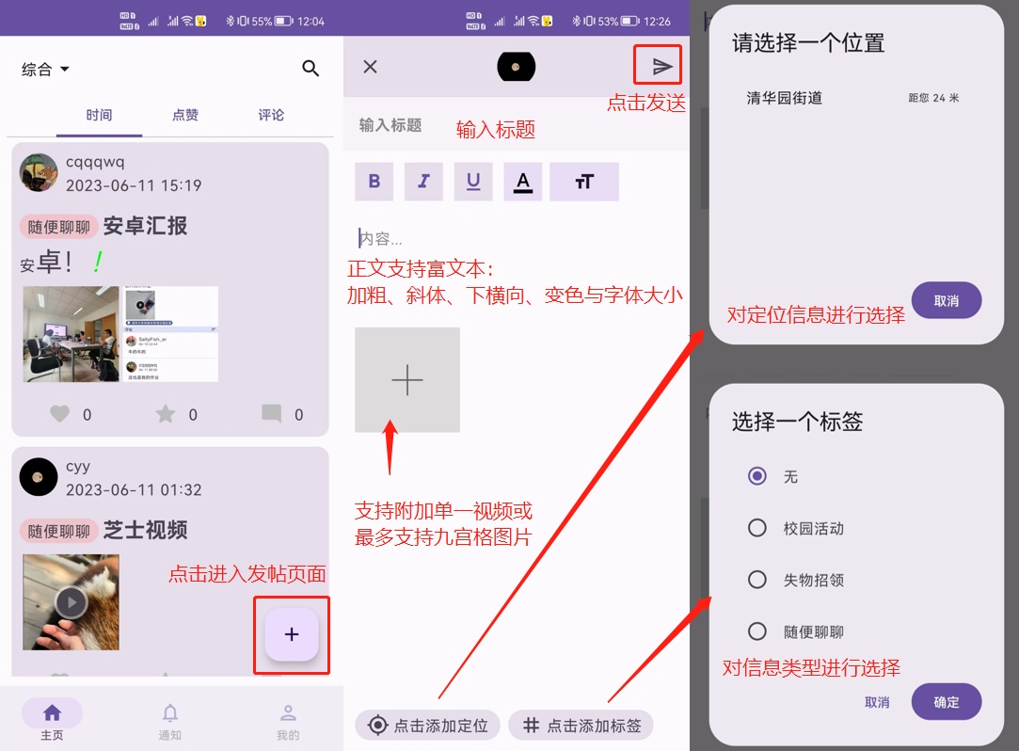This screenshot has height=751, width=1019.
Task: Open the second screenshot thumbnail in 安卓汇报
Action: click(x=170, y=334)
